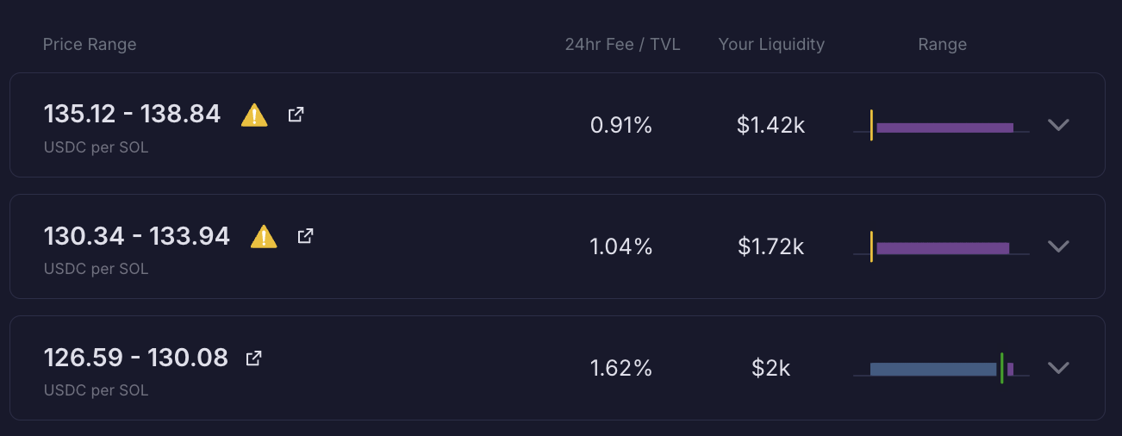Open external link for 126.59 - 130.08 position

coord(253,358)
